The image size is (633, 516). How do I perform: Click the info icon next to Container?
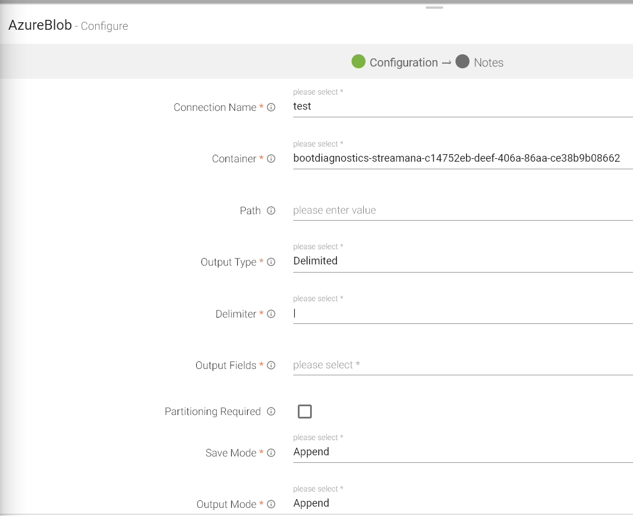pos(271,159)
